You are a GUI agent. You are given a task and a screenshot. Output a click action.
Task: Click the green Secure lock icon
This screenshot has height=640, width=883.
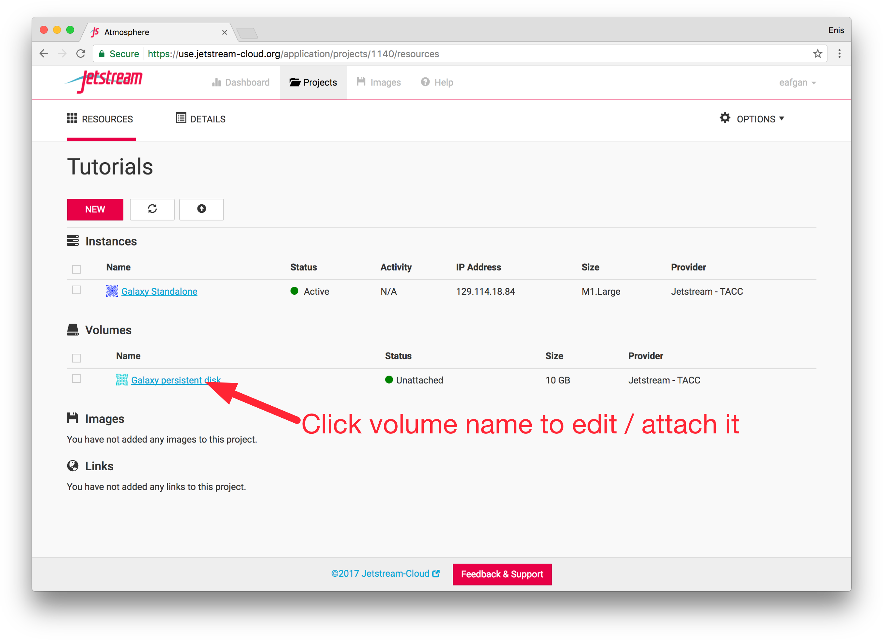(x=102, y=54)
